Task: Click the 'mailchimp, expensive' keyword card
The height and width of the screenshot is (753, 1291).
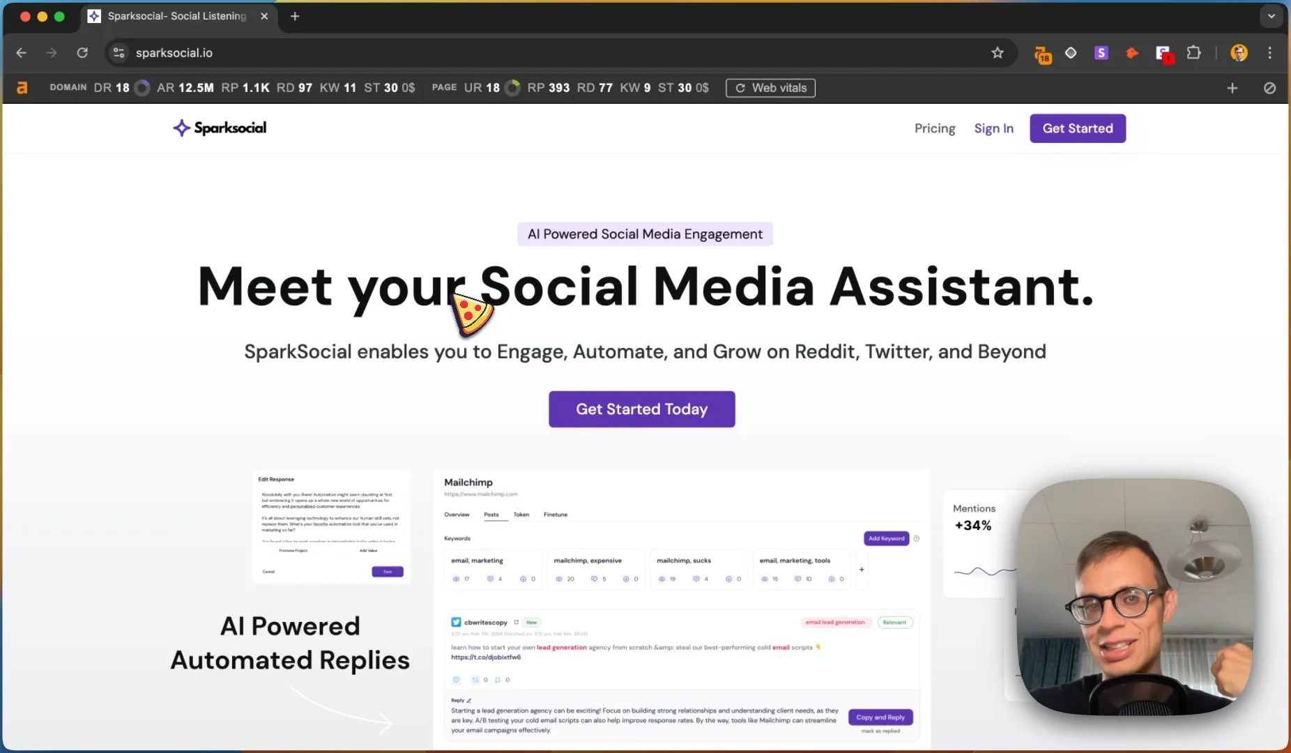Action: coord(597,570)
